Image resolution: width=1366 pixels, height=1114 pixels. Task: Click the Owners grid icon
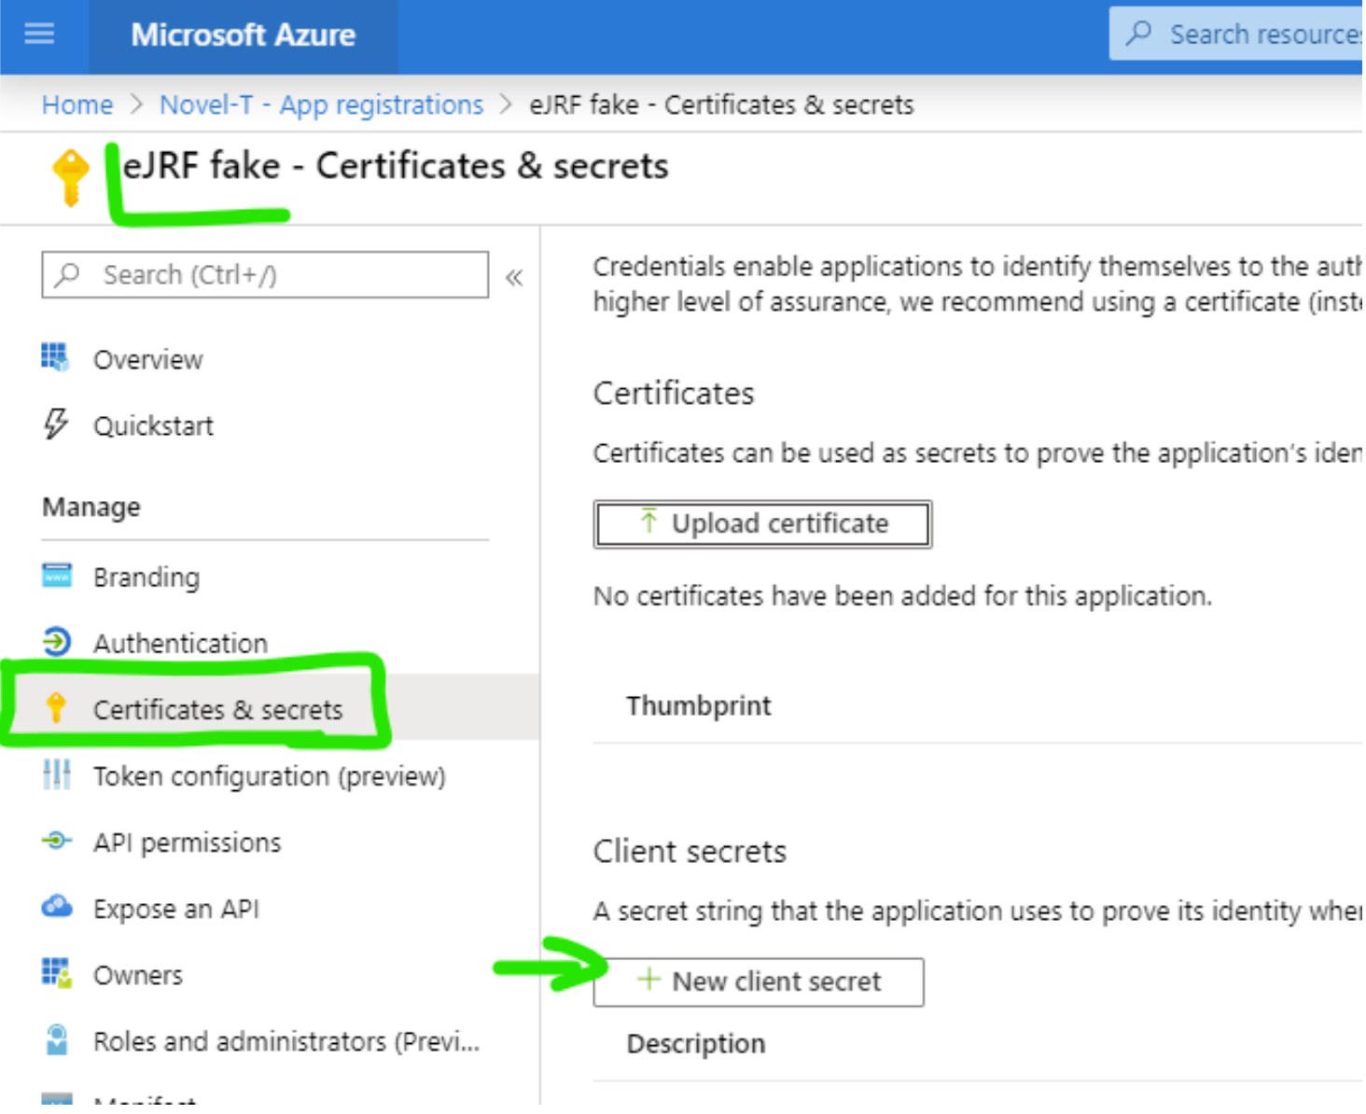click(57, 973)
